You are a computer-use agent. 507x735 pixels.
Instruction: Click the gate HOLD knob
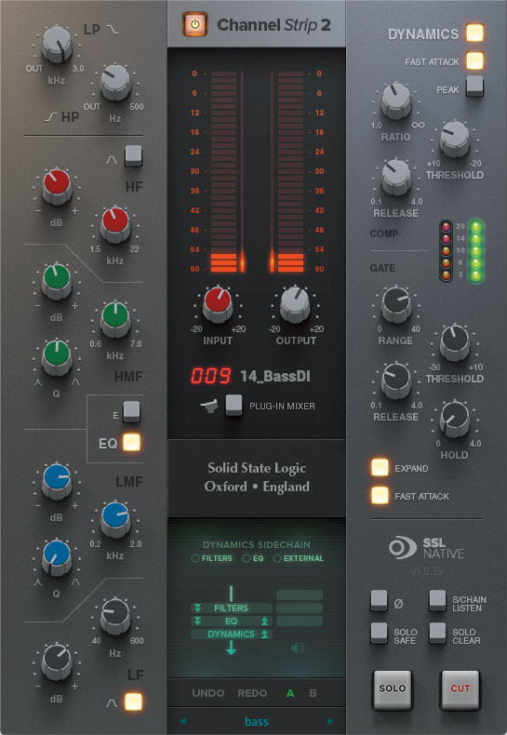(x=455, y=419)
